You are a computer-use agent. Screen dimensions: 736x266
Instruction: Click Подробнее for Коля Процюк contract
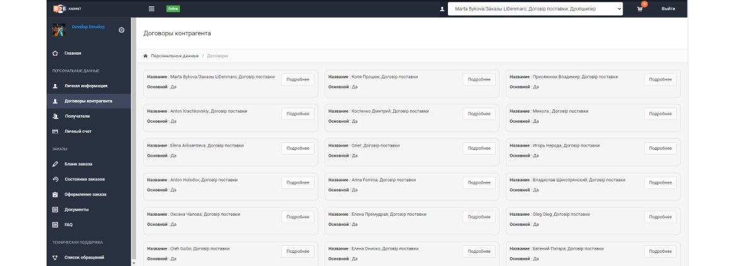pyautogui.click(x=479, y=79)
